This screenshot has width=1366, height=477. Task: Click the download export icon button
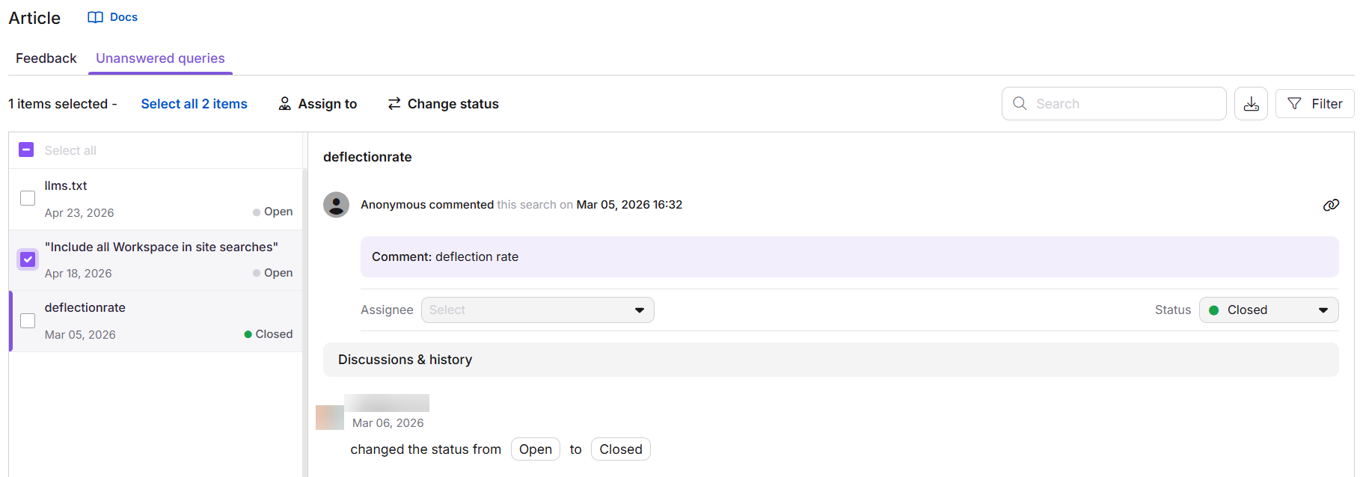(x=1251, y=104)
